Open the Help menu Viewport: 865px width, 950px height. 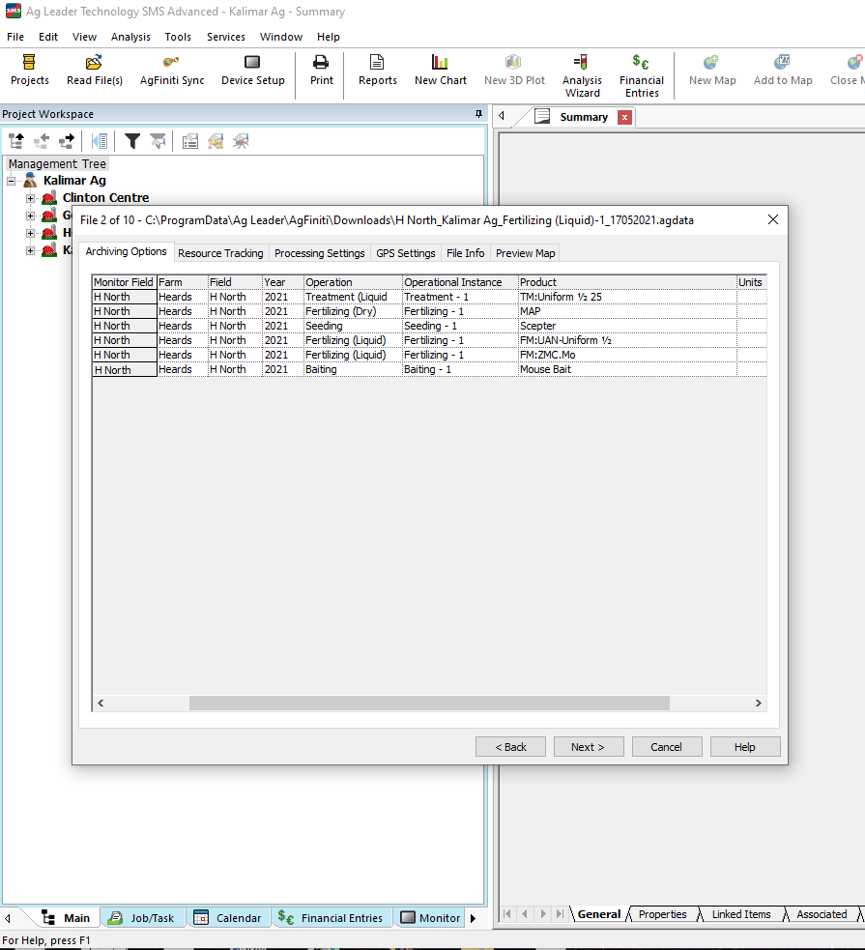[x=329, y=37]
